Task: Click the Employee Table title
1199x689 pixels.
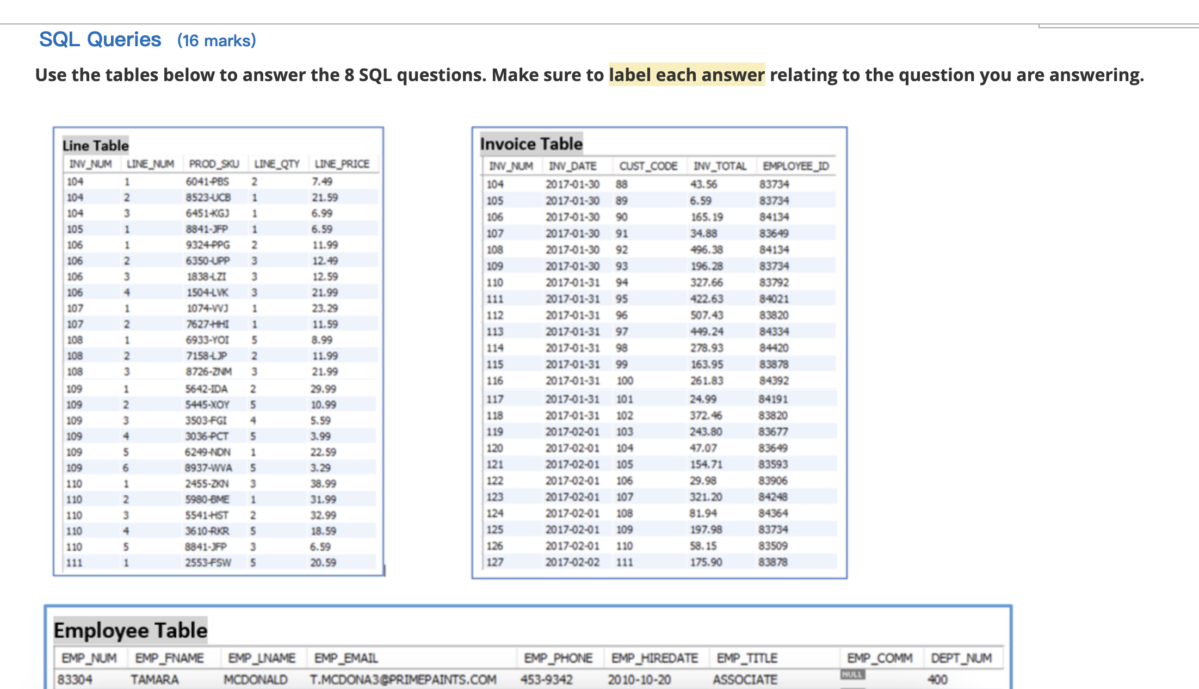Action: click(x=131, y=630)
